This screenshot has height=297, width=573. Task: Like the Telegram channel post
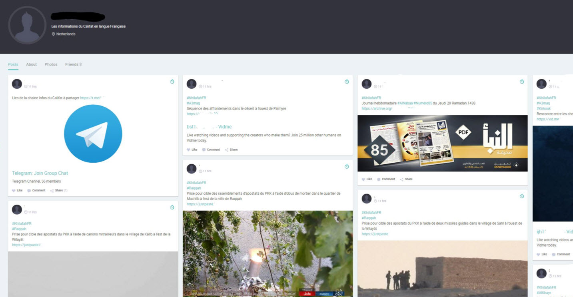coord(17,191)
